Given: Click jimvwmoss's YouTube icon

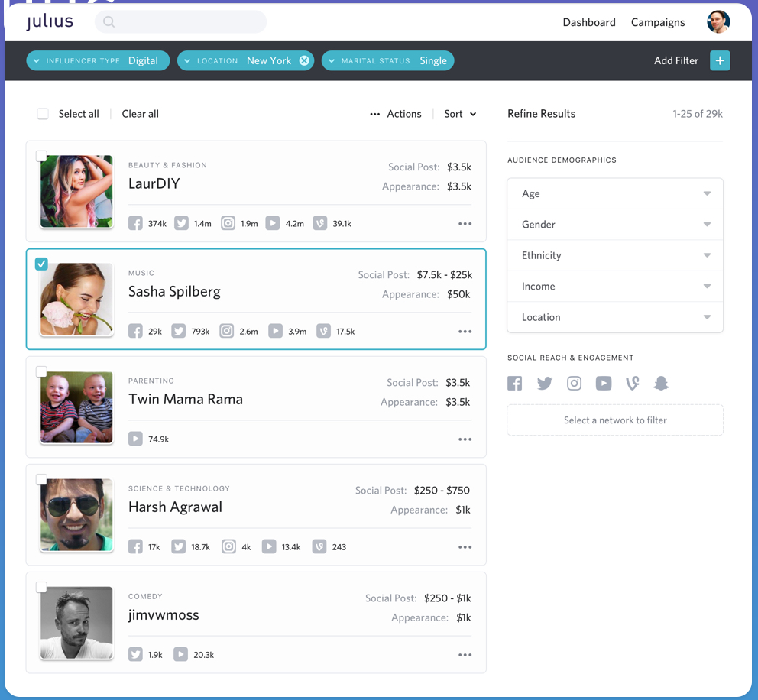Looking at the screenshot, I should point(181,655).
